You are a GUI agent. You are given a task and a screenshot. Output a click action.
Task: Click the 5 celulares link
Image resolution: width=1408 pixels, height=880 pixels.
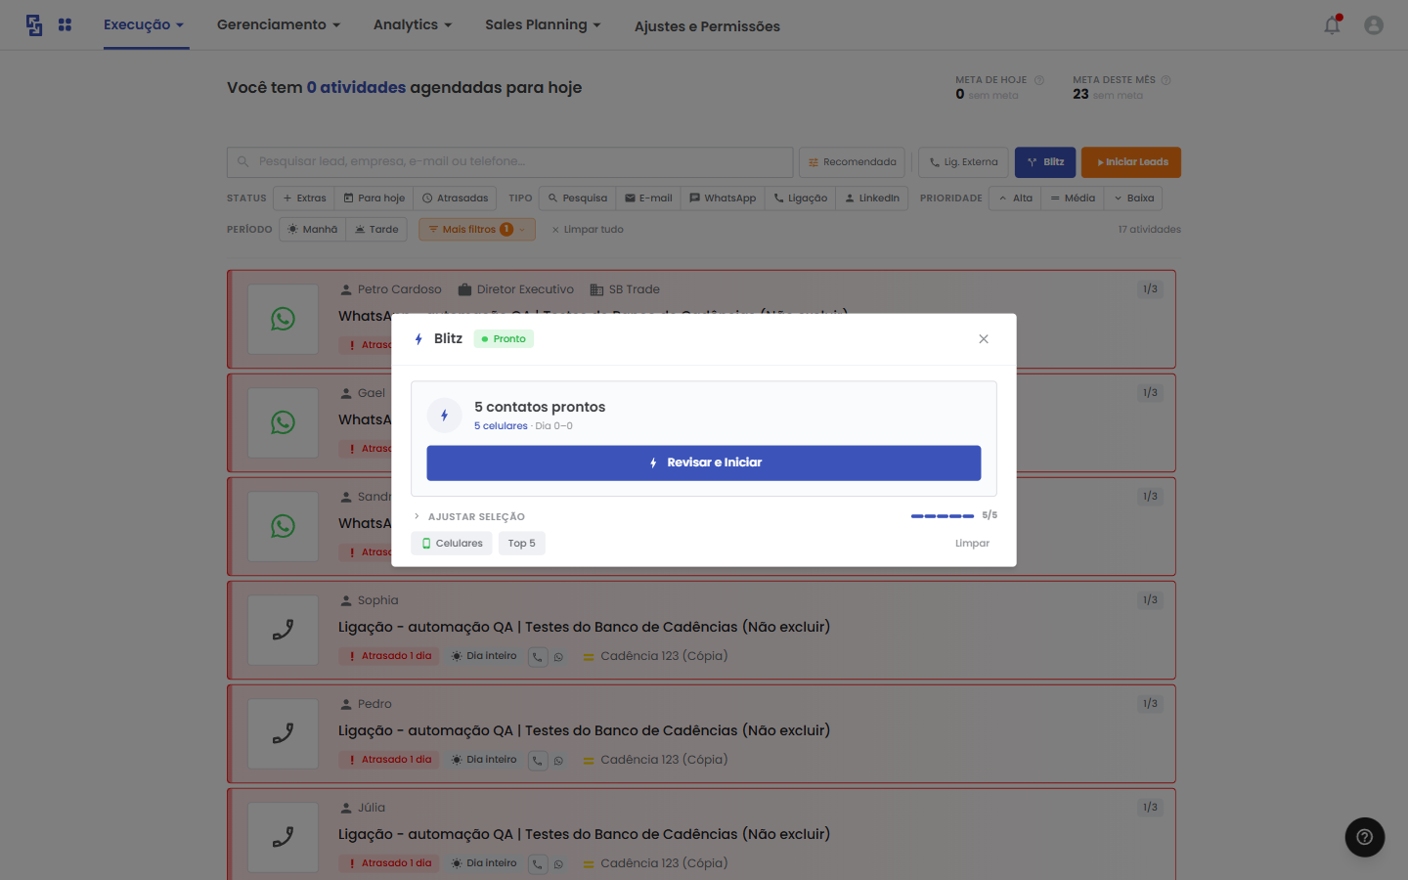coord(501,426)
